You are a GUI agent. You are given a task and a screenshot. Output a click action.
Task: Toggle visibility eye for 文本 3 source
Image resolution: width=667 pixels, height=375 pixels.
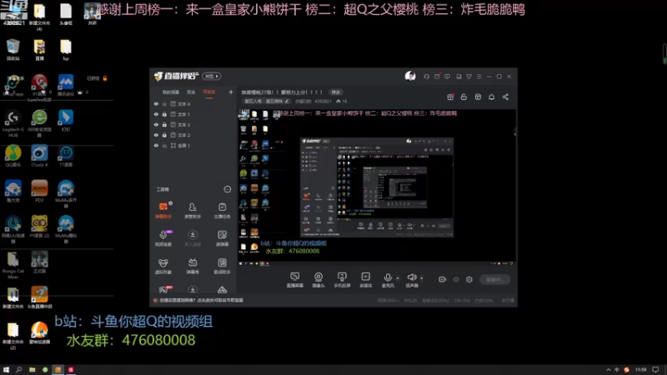[x=156, y=124]
